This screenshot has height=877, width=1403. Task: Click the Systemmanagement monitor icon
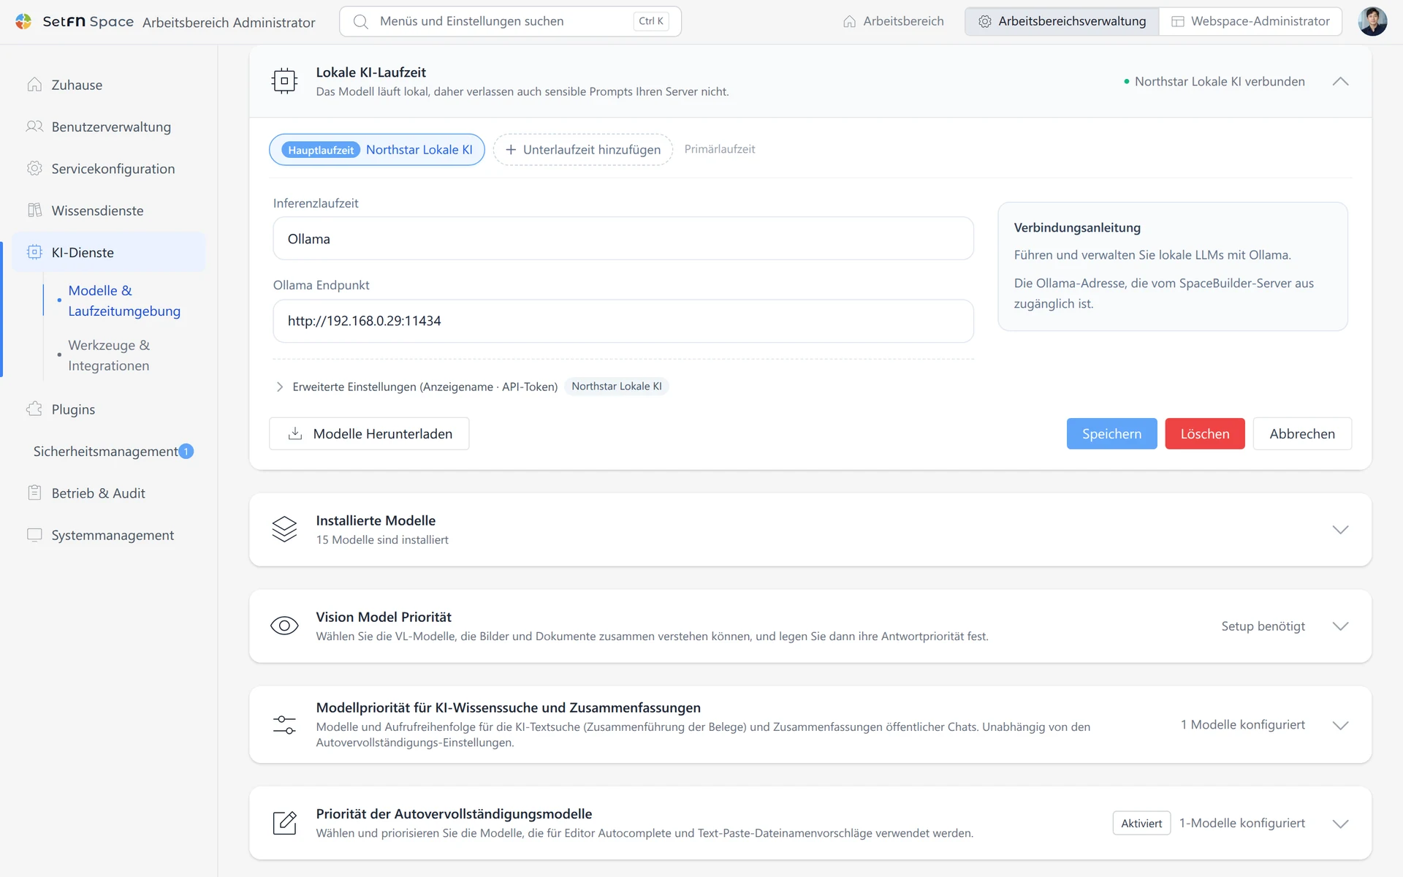click(x=34, y=535)
